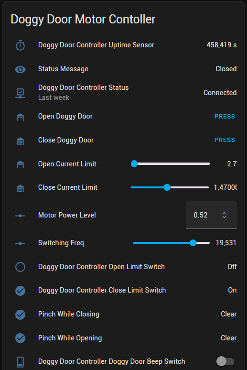Click the Pinch While Opening check icon
Screen dimensions: 247x370
20,338
